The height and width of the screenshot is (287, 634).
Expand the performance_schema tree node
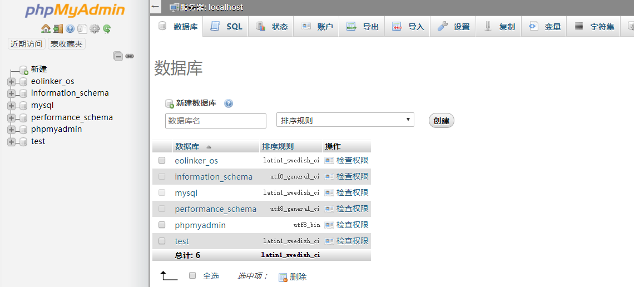[11, 118]
